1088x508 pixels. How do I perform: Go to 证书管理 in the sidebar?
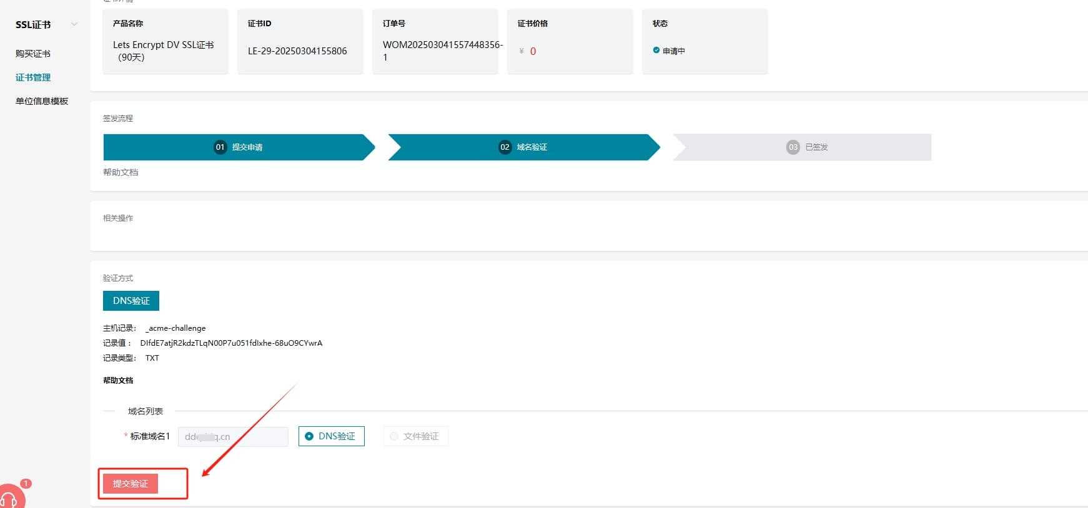coord(33,77)
